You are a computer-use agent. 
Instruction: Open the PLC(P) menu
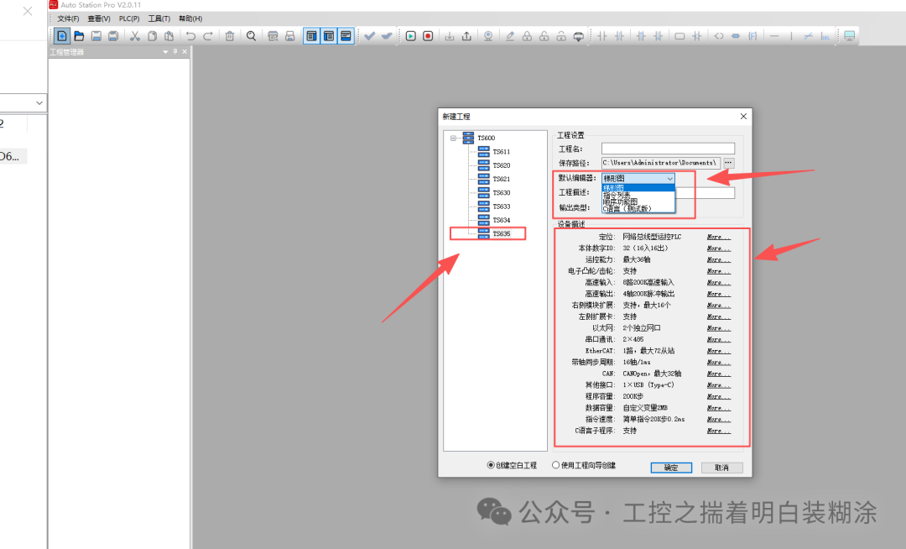pos(129,19)
